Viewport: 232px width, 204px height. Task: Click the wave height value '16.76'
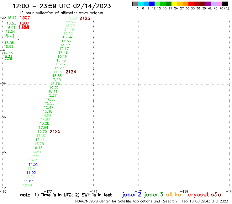point(39,144)
